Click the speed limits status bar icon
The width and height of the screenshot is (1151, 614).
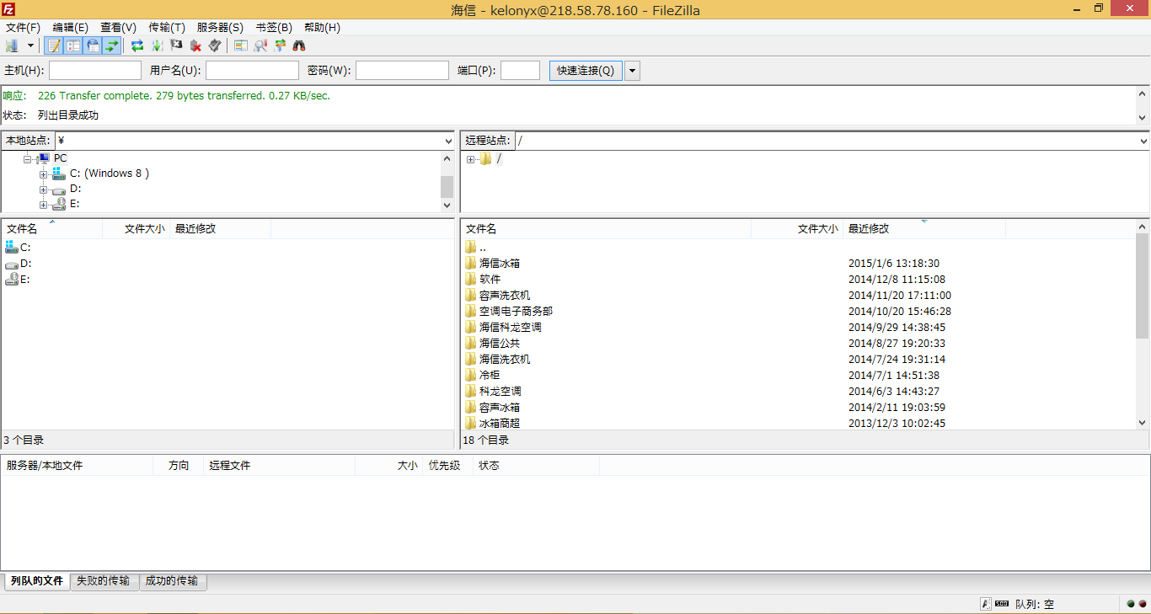986,604
